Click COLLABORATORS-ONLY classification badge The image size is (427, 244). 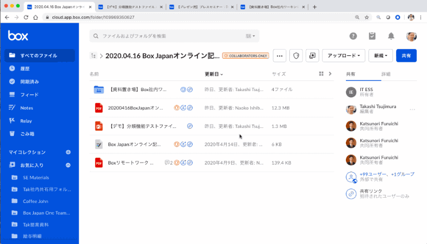click(x=246, y=56)
